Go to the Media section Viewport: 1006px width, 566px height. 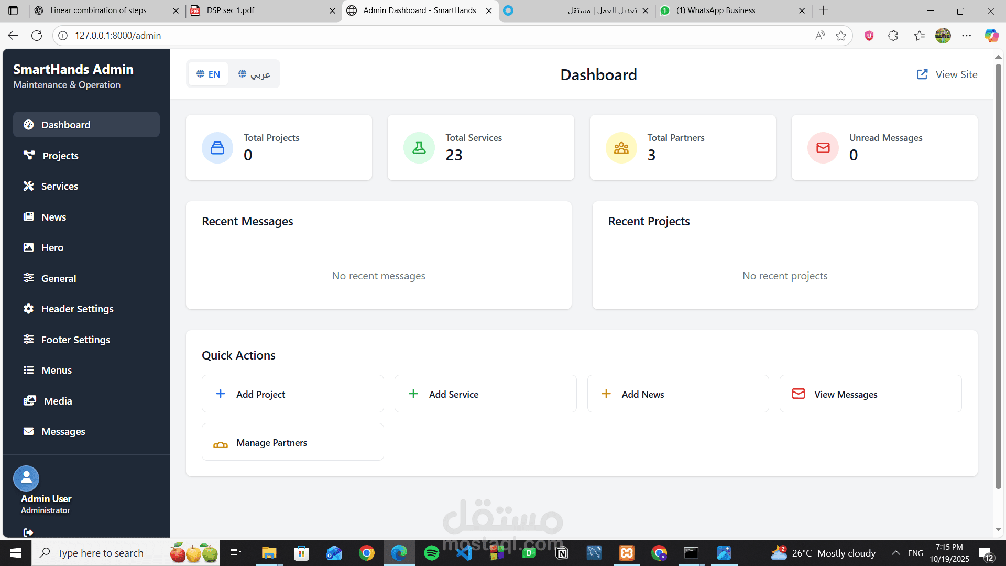click(x=58, y=401)
